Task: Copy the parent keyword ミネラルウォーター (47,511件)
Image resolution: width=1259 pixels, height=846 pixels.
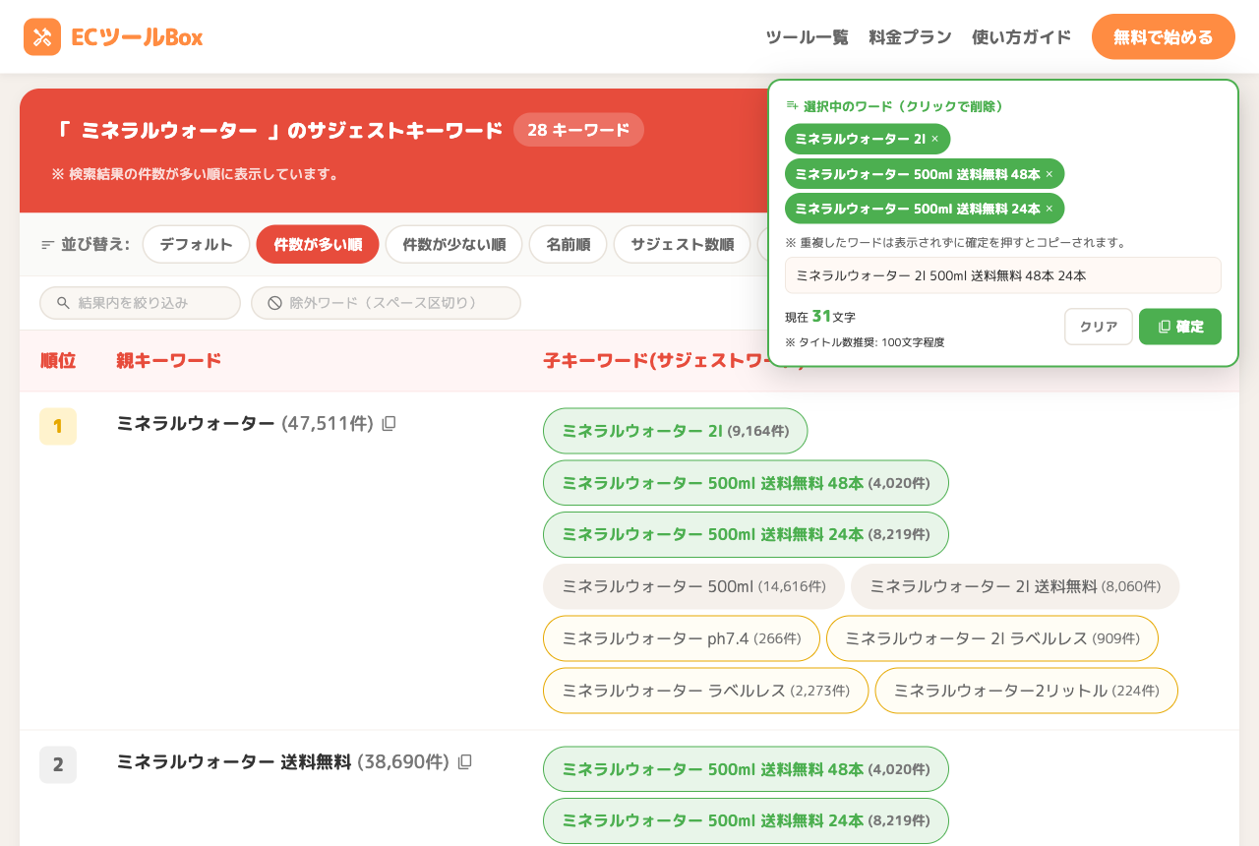Action: click(389, 423)
